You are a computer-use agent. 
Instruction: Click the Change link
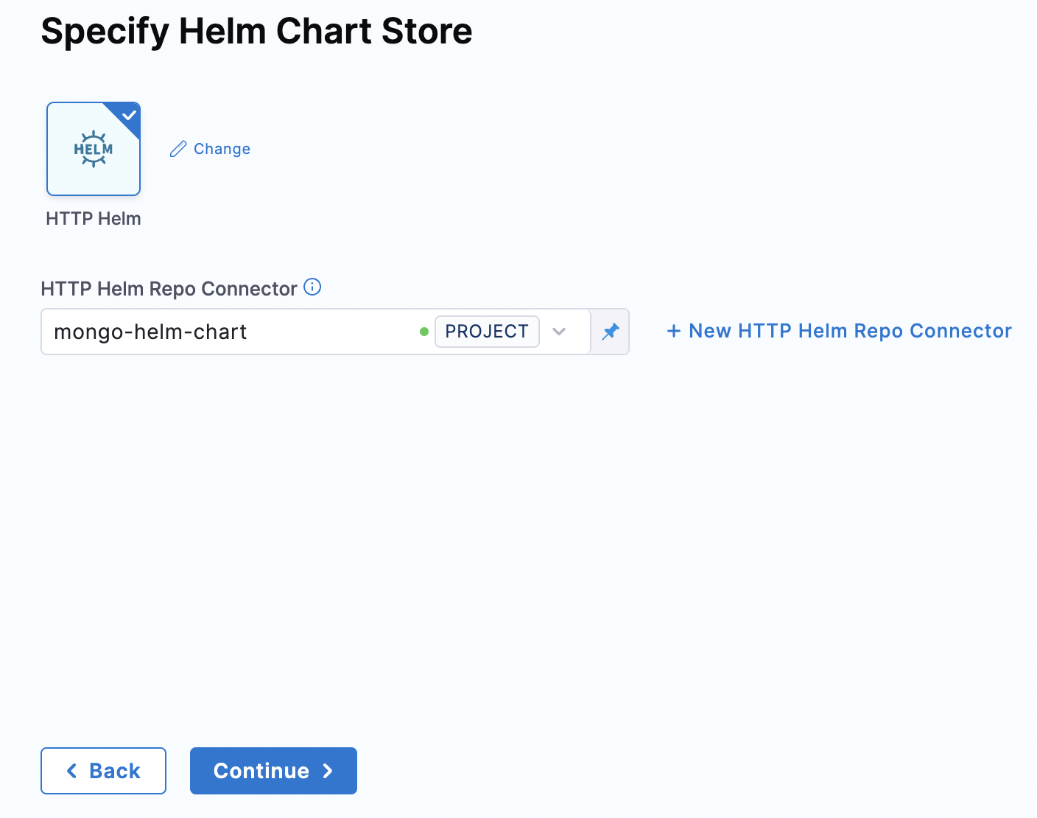[221, 148]
